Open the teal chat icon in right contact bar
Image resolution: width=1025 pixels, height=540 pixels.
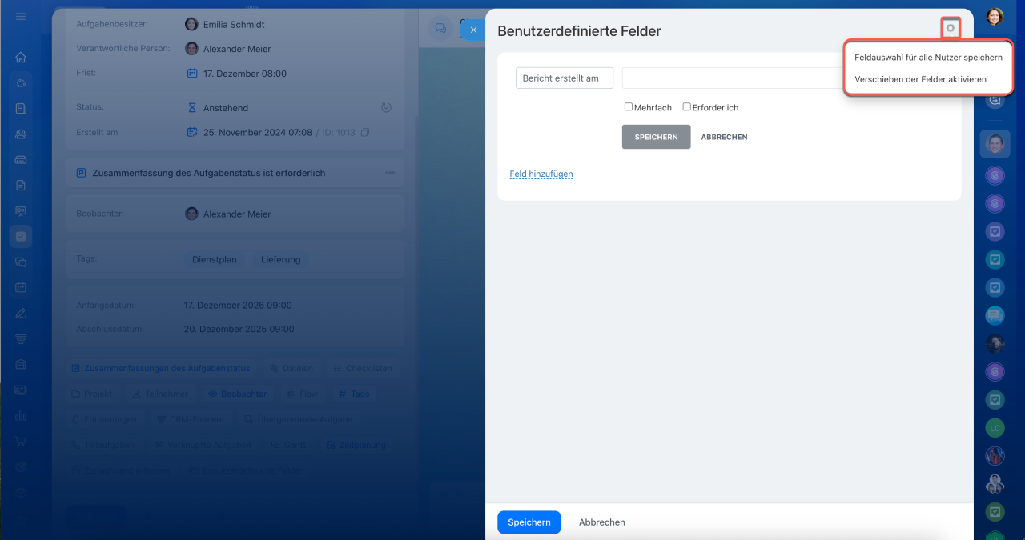click(995, 315)
